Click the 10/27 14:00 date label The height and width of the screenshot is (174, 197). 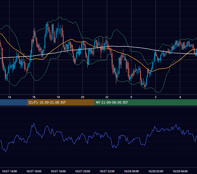tap(10, 171)
